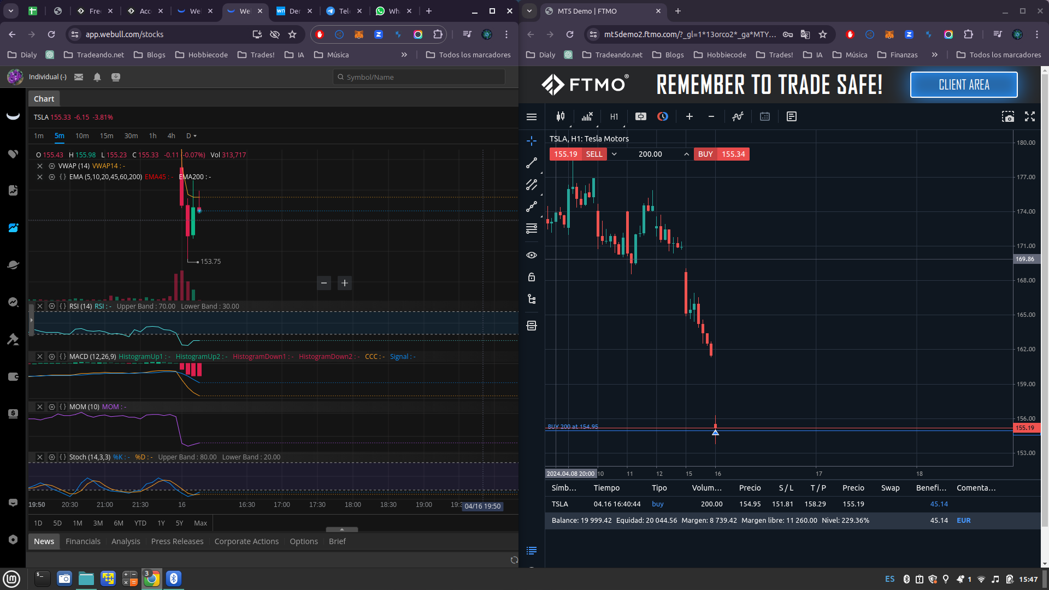Toggle visibility of VWAP indicator
The image size is (1049, 590).
[x=52, y=166]
